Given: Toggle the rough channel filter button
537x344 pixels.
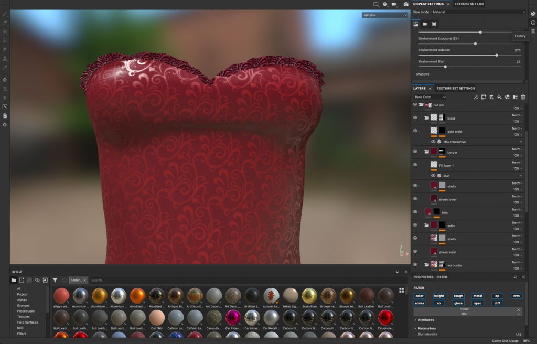Looking at the screenshot, I should 458,296.
